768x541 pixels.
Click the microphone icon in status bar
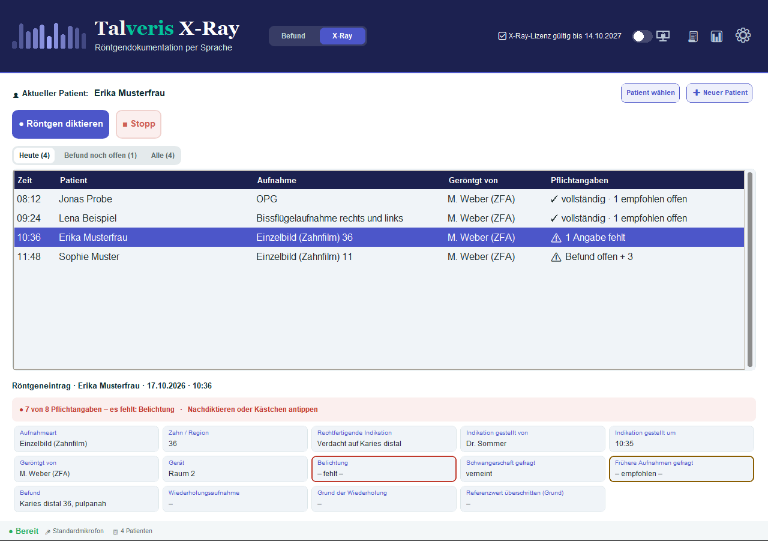[48, 531]
